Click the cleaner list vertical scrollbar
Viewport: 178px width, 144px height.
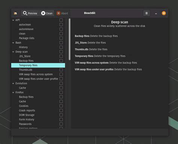(69, 39)
